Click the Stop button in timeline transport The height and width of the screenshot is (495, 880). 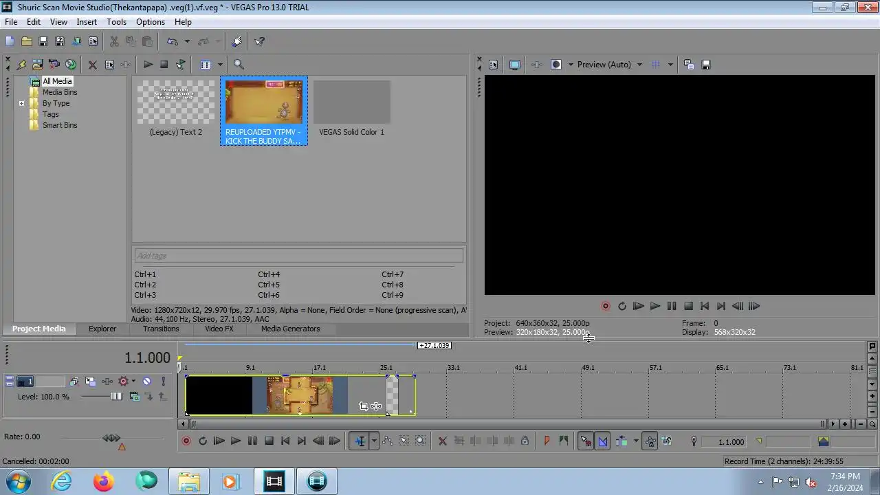(x=269, y=441)
